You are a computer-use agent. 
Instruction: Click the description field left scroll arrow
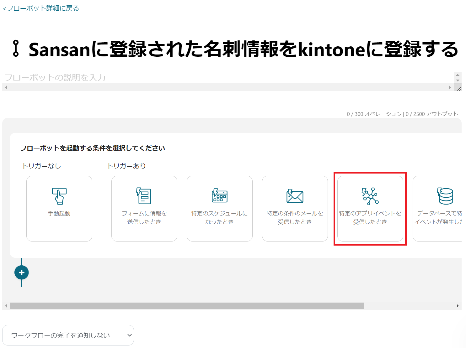tap(6, 87)
